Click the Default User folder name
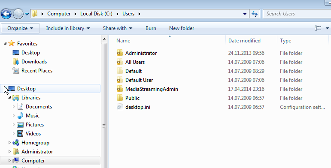This screenshot has height=168, width=331. 139,80
